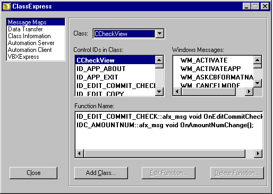Click Function Name horizontal scrollbar thumb
Image resolution: width=273 pixels, height=194 pixels.
[x=165, y=153]
